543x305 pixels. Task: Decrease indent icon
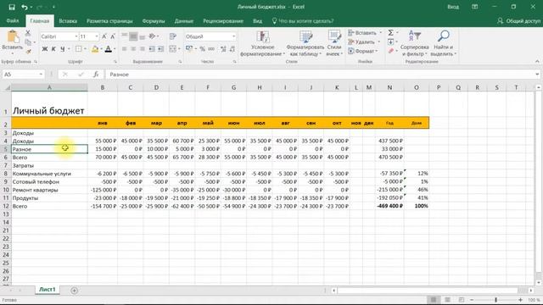[x=152, y=49]
